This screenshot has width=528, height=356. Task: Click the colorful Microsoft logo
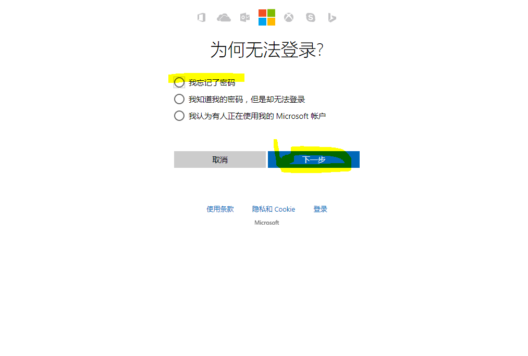(267, 17)
